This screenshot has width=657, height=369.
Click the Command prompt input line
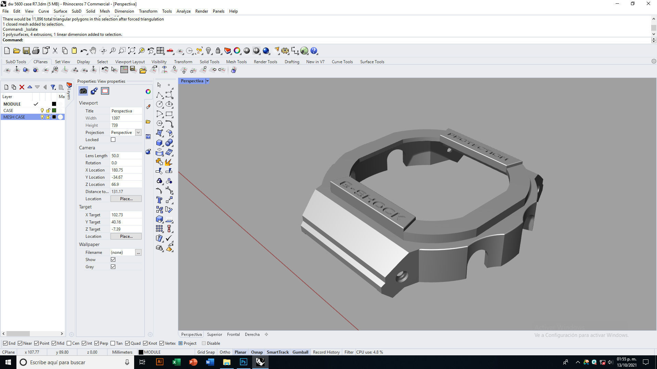pos(325,40)
